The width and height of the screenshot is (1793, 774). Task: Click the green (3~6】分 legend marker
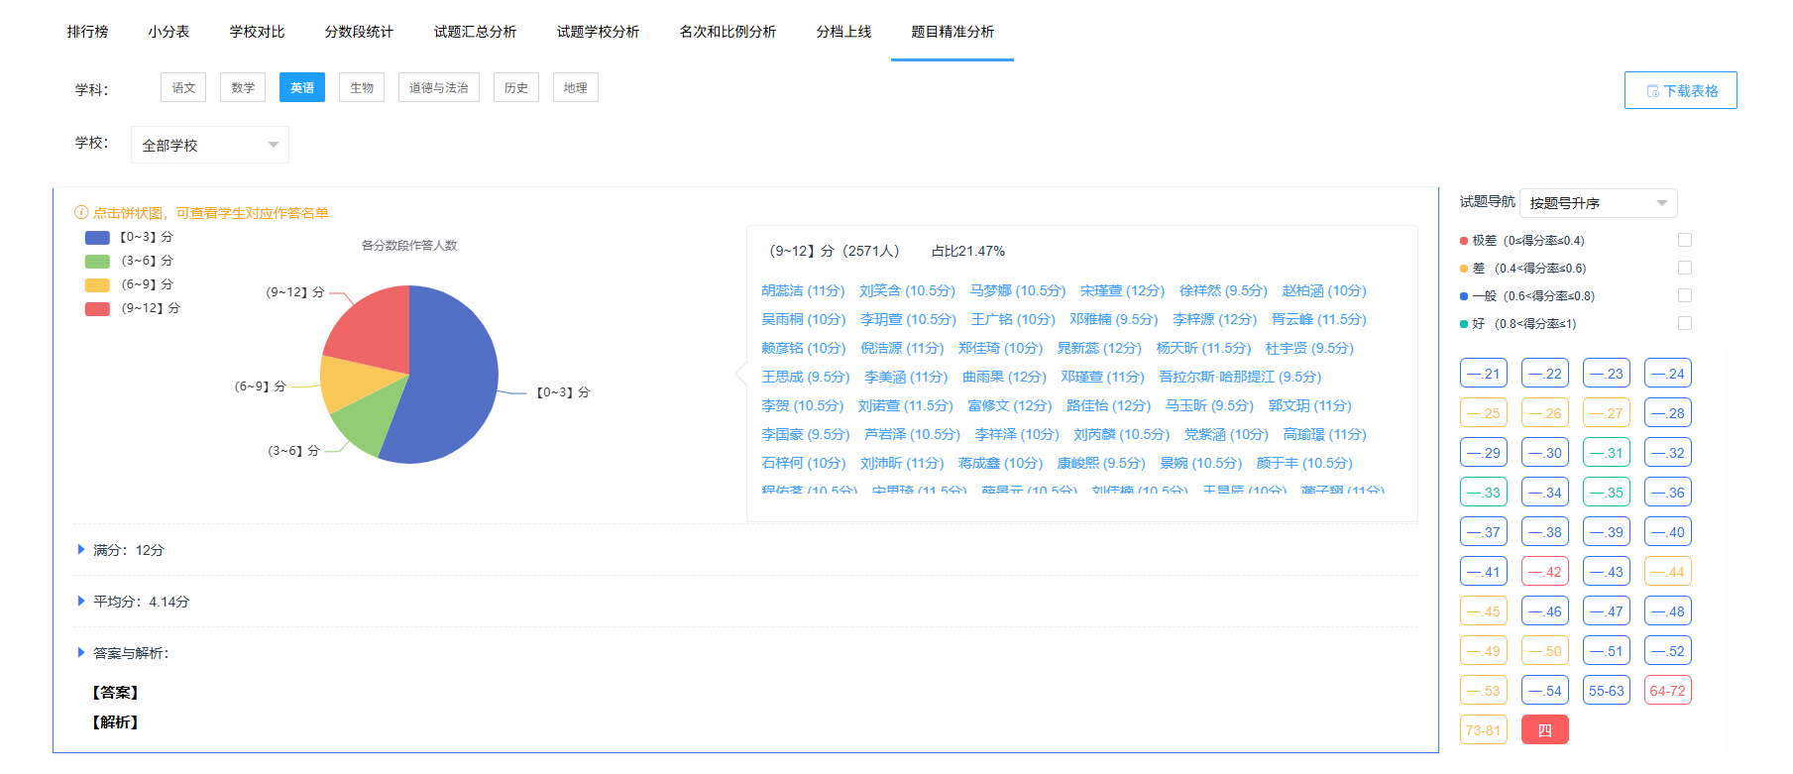97,262
